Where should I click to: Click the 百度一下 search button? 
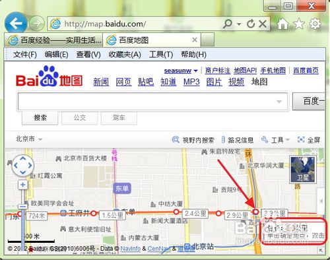(x=309, y=101)
